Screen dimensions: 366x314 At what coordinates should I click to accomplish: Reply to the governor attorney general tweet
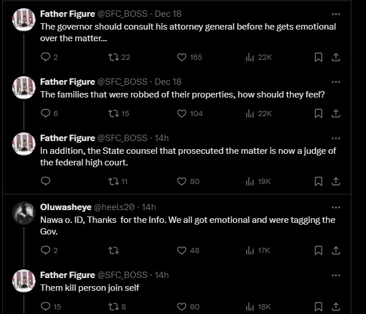[x=46, y=57]
